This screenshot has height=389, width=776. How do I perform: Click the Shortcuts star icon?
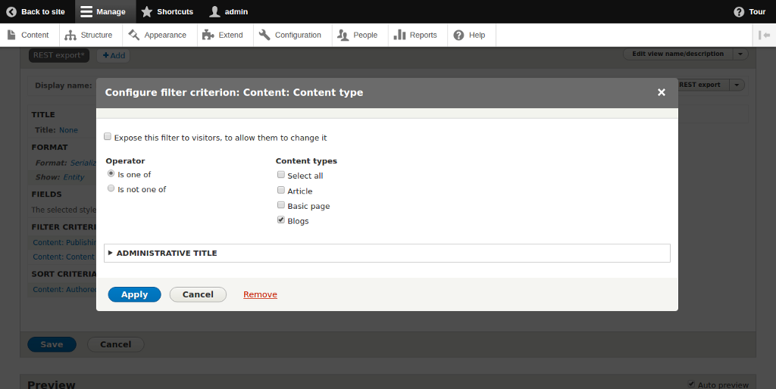[147, 12]
